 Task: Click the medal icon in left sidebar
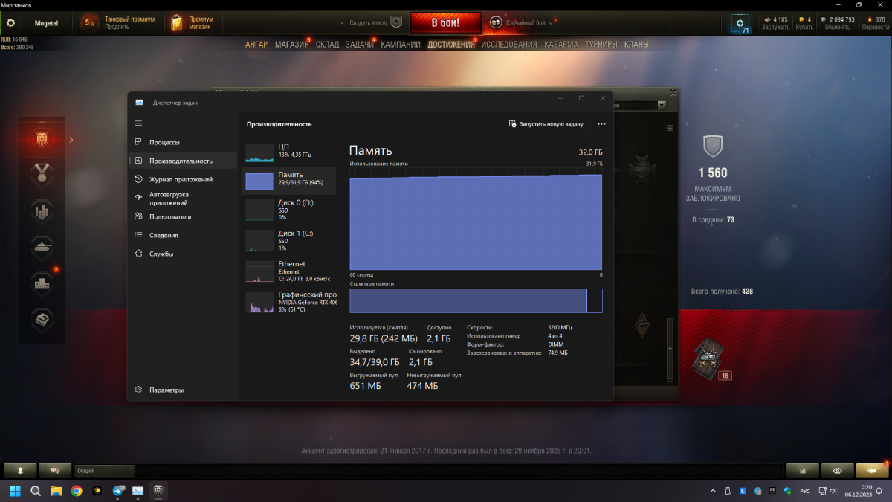tap(41, 175)
